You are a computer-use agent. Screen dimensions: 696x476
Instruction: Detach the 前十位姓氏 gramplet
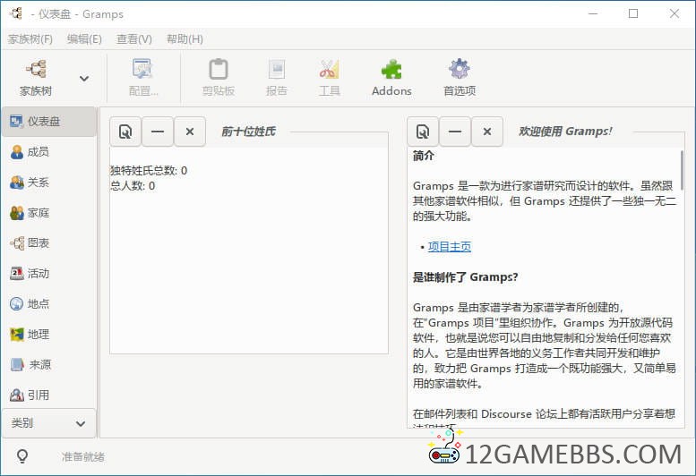[125, 132]
